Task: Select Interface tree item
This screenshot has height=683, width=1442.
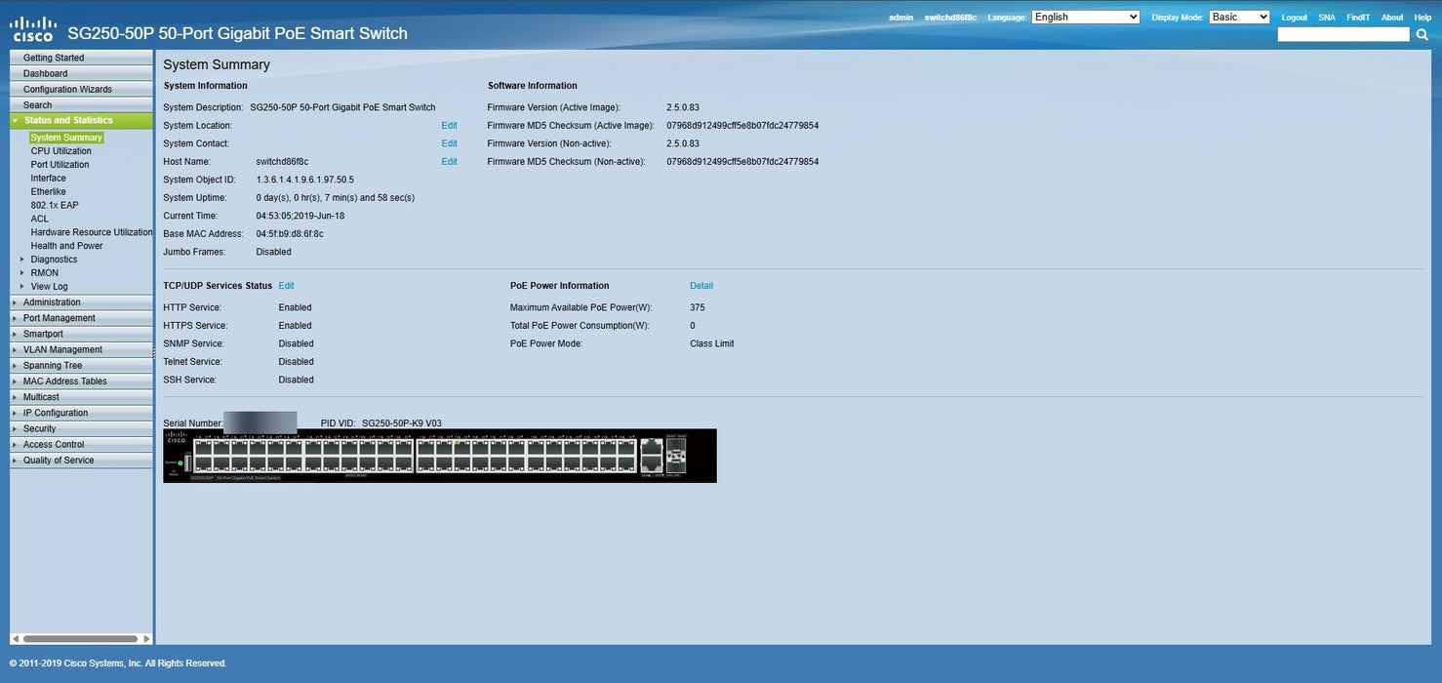Action: coord(49,179)
